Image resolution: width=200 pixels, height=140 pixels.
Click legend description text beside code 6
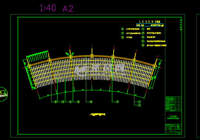click(x=133, y=29)
